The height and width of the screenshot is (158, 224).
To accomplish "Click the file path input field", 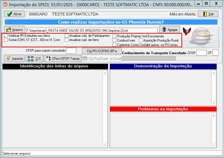I will (91, 30).
